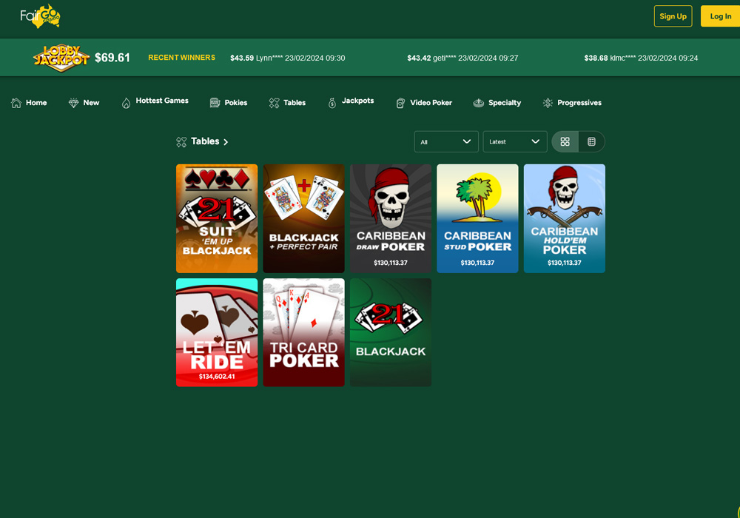Click the $69.61 lobby jackpot amount

tap(112, 58)
